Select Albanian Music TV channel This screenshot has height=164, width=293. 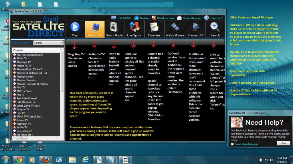29,69
